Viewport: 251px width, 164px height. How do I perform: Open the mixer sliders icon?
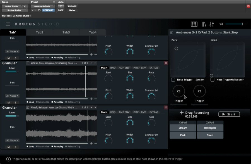coord(212,24)
